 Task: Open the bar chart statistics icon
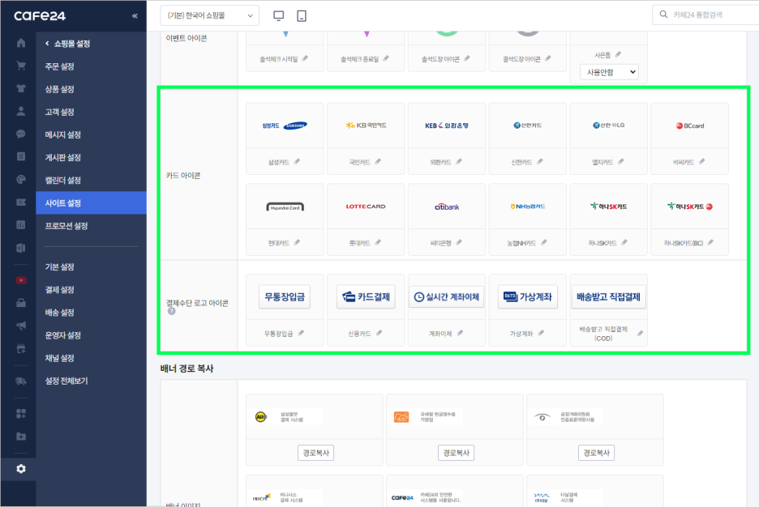point(21,224)
